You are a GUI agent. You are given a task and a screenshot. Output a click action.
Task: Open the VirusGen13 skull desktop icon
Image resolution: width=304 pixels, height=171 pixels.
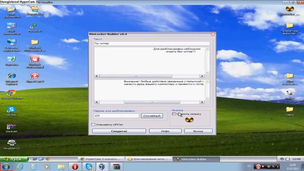tap(11, 145)
